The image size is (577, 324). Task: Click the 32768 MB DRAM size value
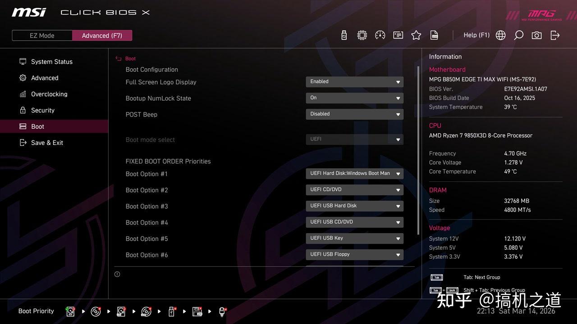pyautogui.click(x=517, y=201)
